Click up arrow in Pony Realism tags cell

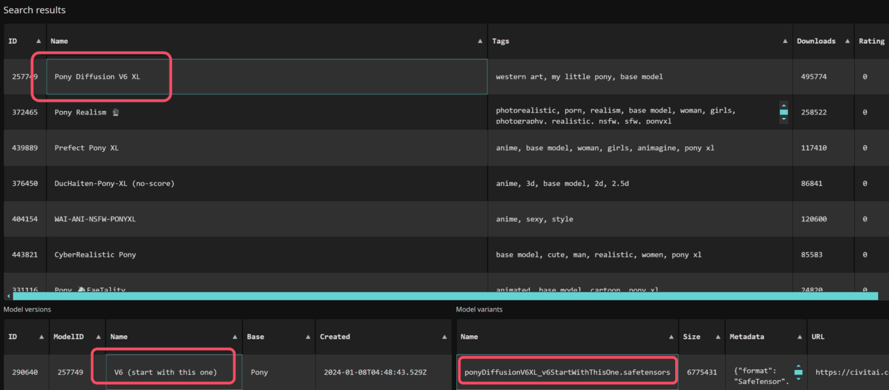click(x=784, y=105)
